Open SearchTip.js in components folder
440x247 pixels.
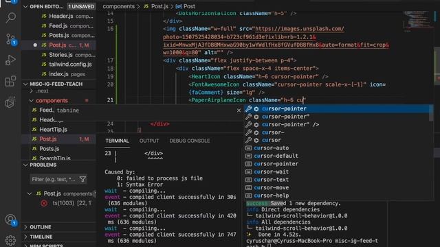pyautogui.click(x=59, y=158)
